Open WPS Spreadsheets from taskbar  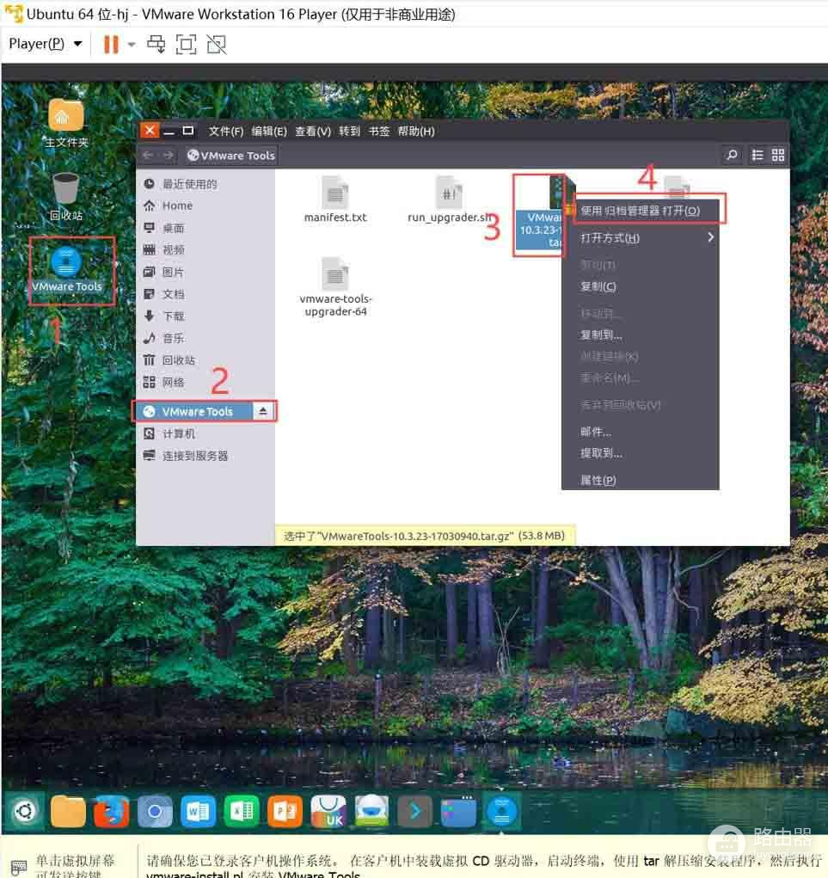pos(242,811)
